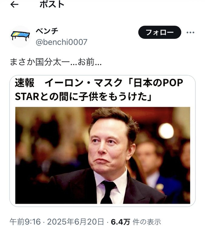The width and height of the screenshot is (205, 233).
Task: Tap the 速報 label in the headline
Action: tap(25, 83)
